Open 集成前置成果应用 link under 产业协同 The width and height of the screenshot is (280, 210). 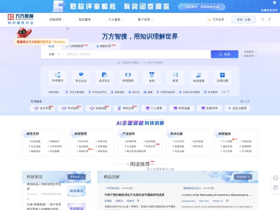[x=136, y=151]
